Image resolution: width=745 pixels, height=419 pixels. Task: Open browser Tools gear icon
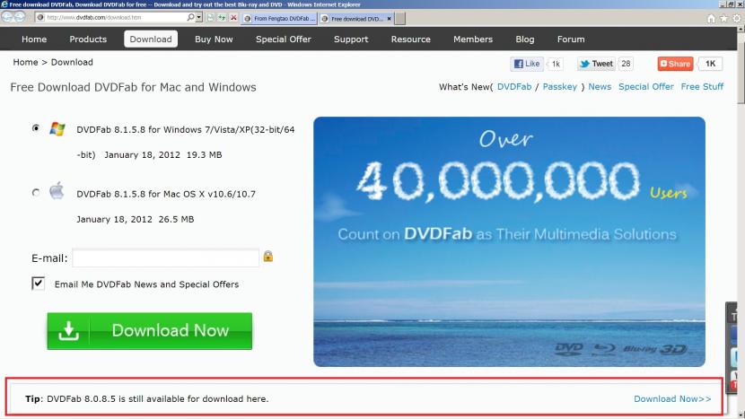tap(736, 19)
